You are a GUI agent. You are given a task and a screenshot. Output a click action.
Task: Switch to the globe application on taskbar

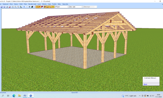pyautogui.click(x=31, y=96)
